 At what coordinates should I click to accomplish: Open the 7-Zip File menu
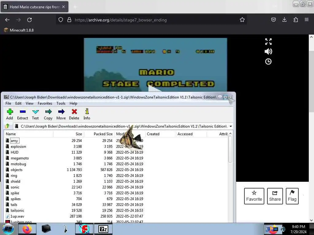(x=8, y=103)
